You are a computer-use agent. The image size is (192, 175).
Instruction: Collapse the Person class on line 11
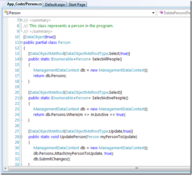pyautogui.click(x=21, y=42)
